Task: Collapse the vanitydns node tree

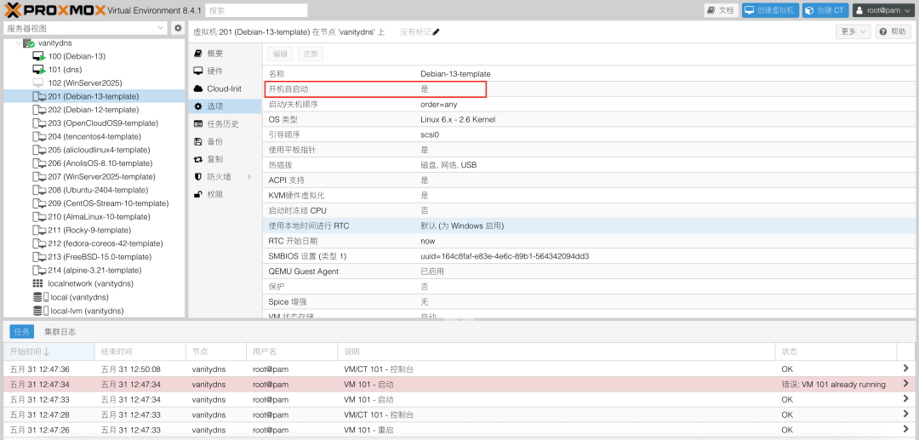Action: 17,43
